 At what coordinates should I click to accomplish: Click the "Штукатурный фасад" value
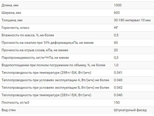coord(130,110)
